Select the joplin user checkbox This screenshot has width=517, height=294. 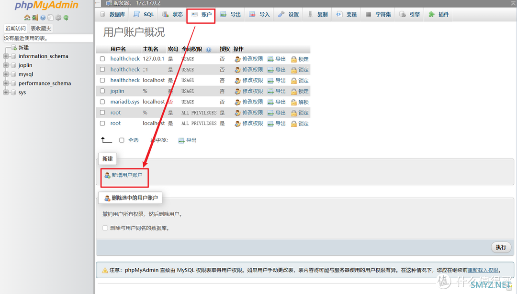point(102,91)
